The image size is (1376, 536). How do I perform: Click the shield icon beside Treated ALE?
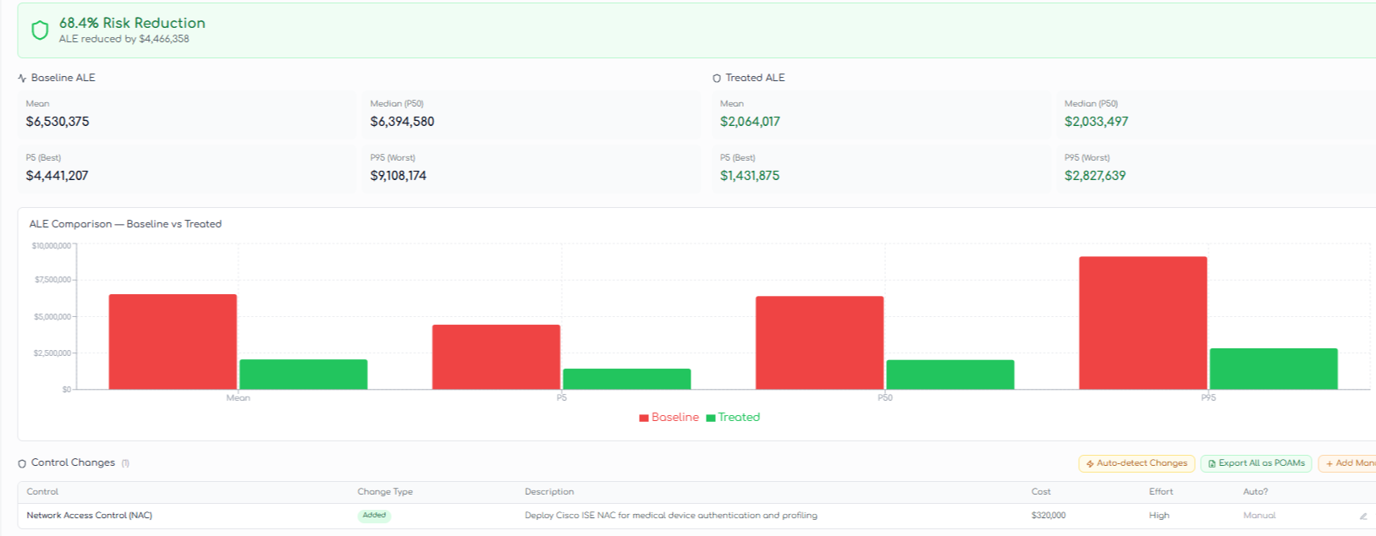pyautogui.click(x=717, y=79)
